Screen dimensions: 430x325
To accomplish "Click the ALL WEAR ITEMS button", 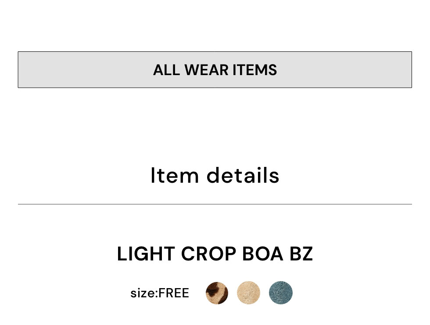I will coord(215,70).
